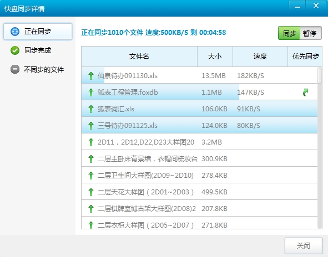Select the 二层天花大样图 file row
328x257 pixels.
[200, 192]
